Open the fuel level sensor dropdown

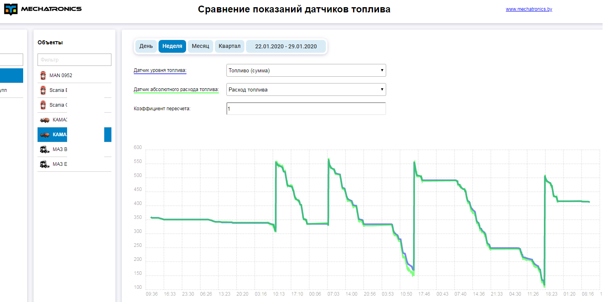click(306, 71)
